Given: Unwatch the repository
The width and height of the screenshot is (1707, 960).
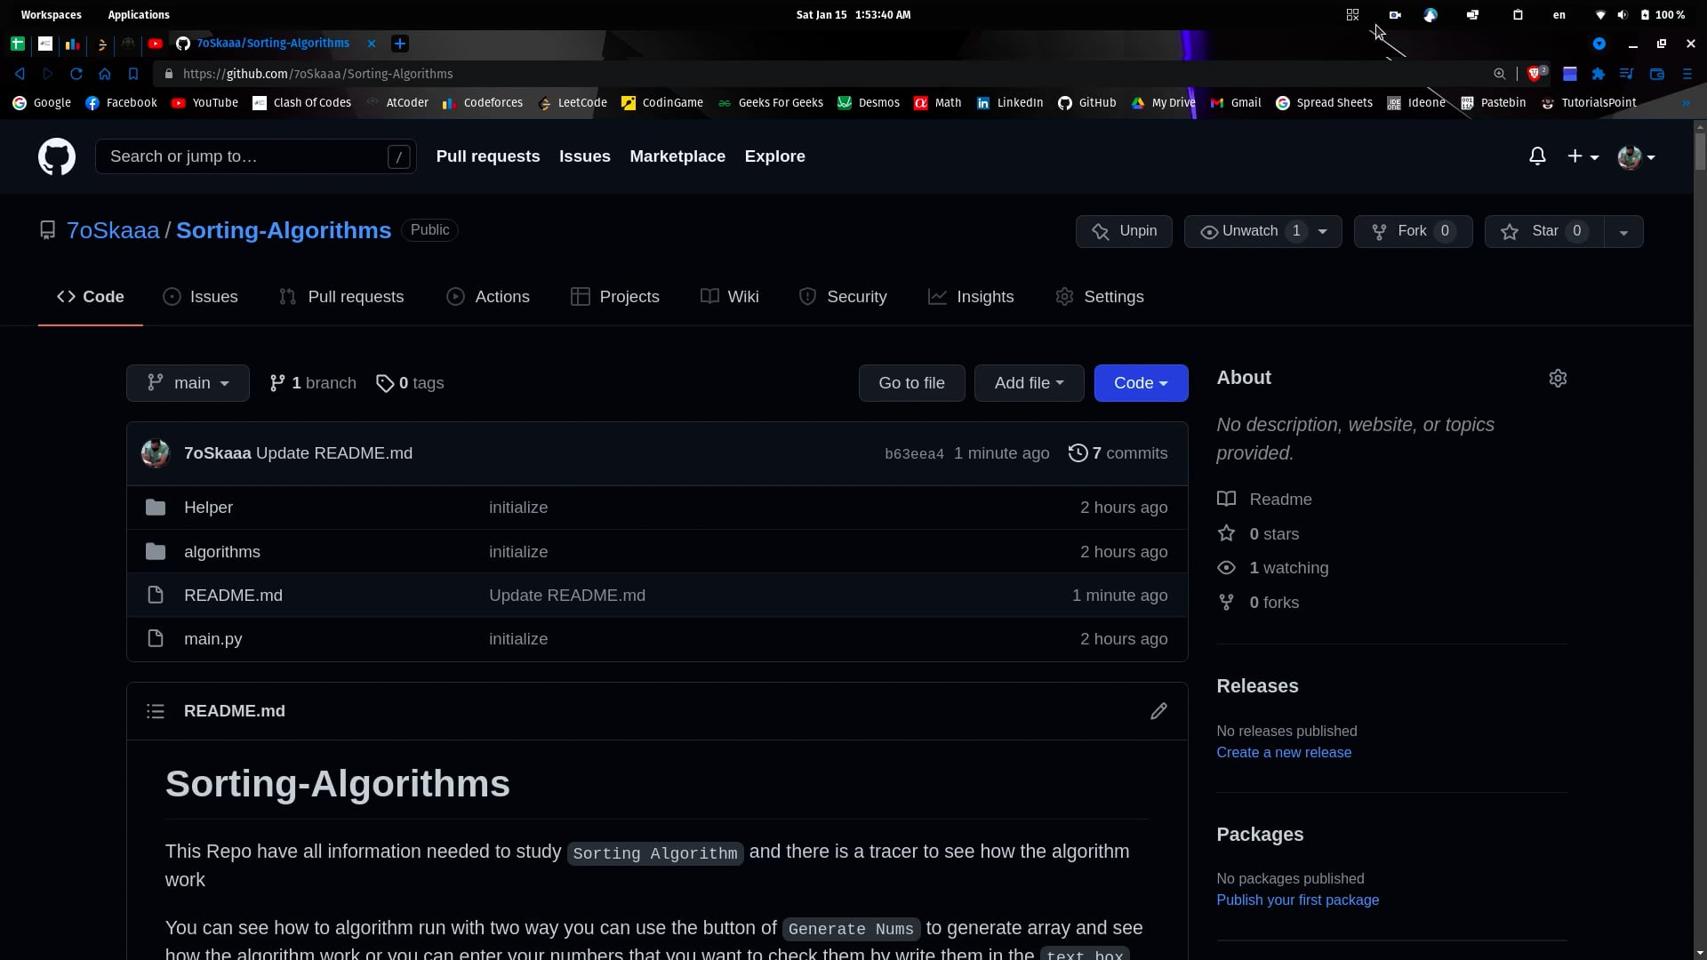Looking at the screenshot, I should 1248,231.
